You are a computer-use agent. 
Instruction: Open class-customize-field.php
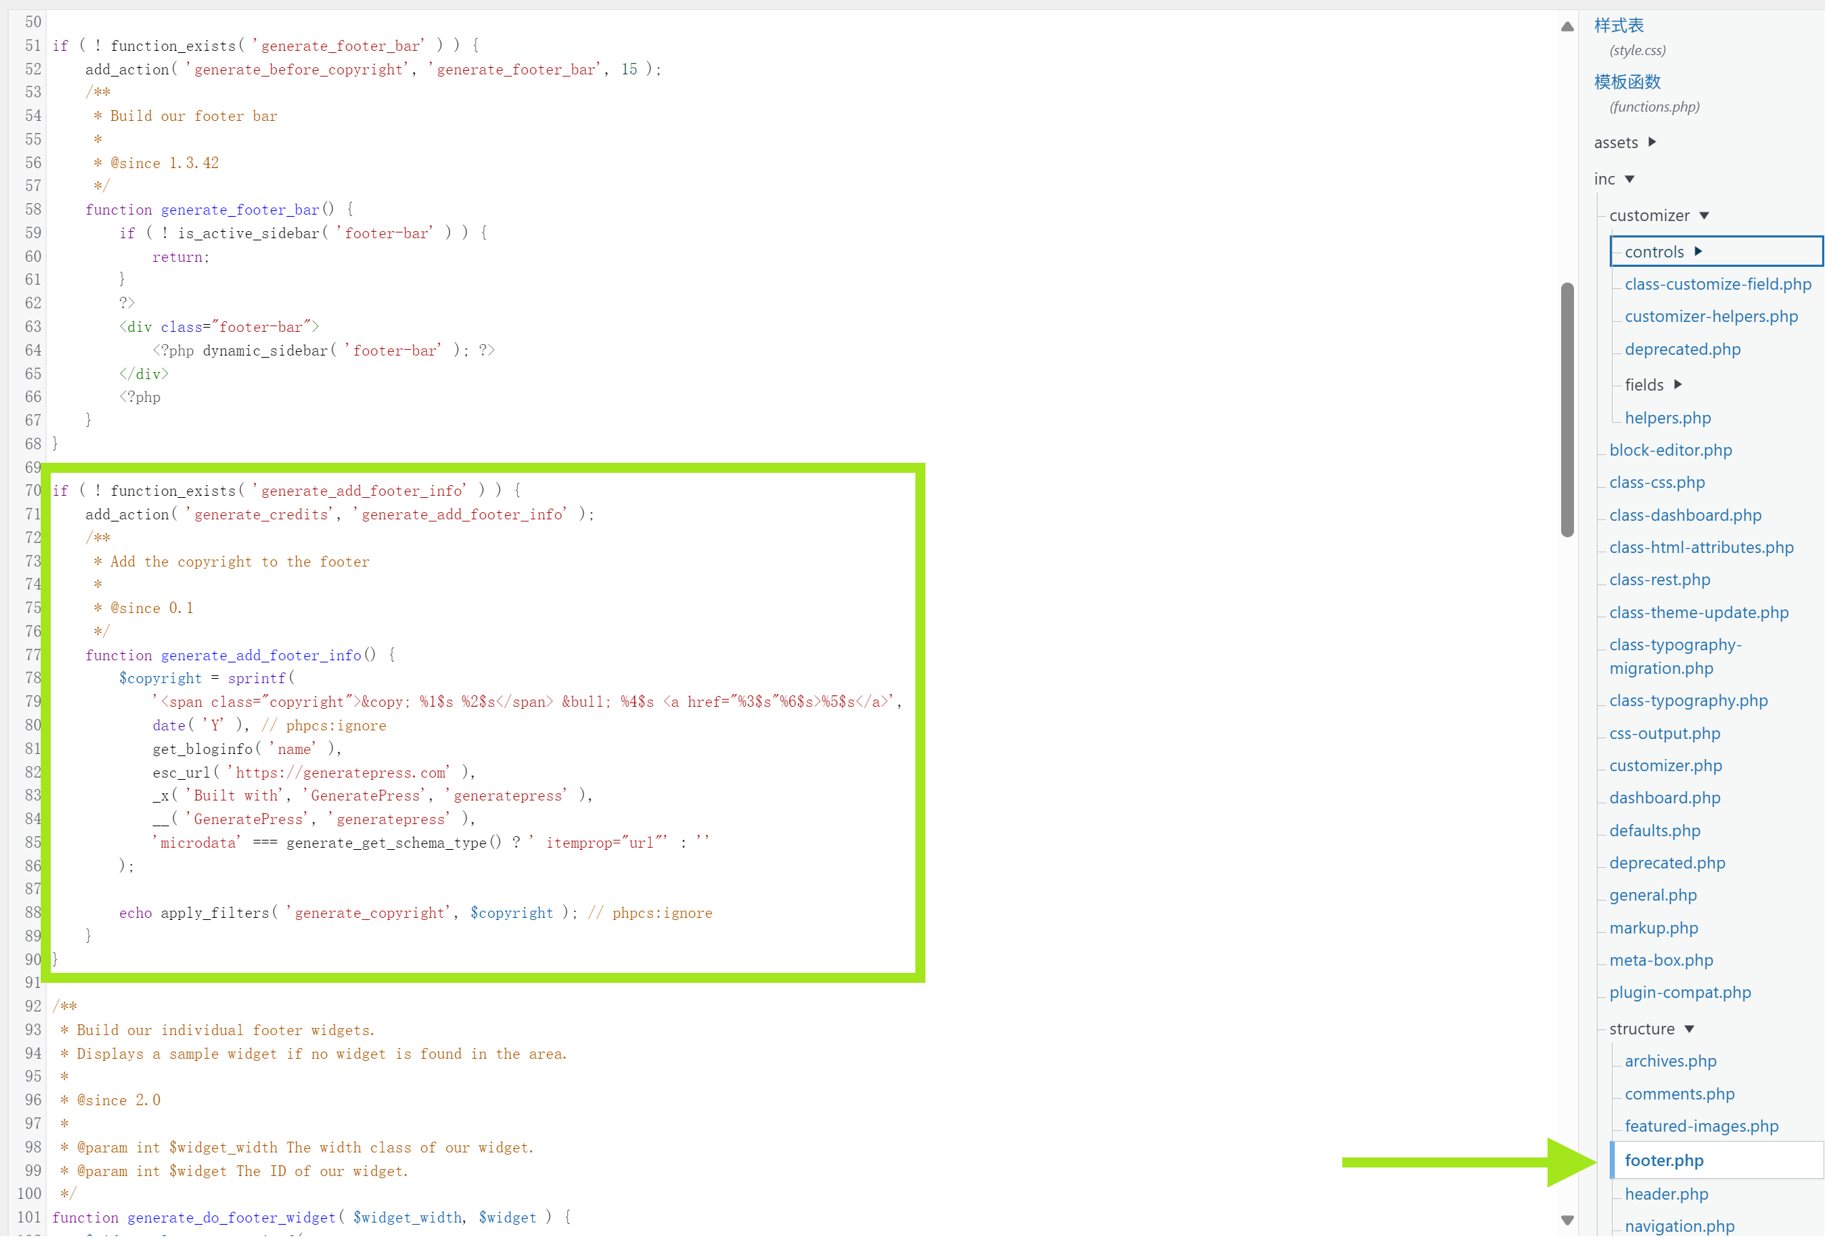(1718, 285)
